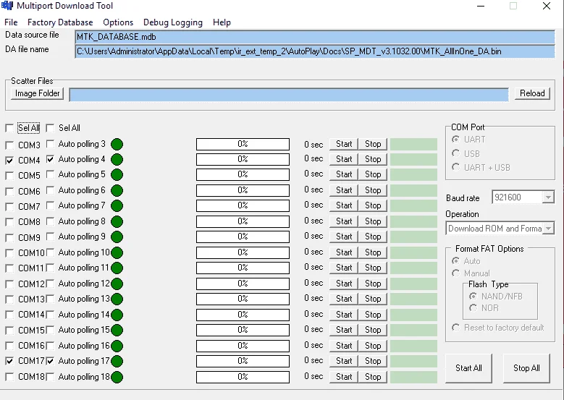Click the green result box for the COM9 row

coord(413,237)
